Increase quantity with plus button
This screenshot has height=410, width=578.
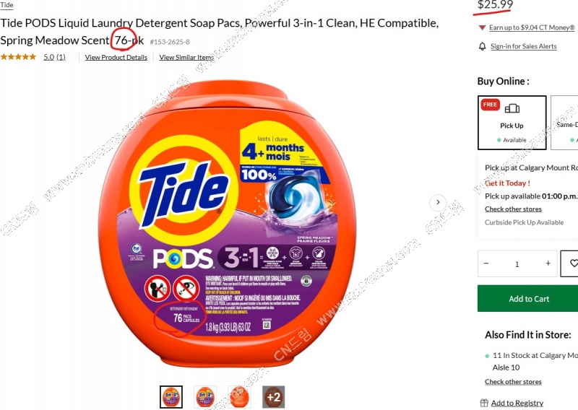point(548,263)
